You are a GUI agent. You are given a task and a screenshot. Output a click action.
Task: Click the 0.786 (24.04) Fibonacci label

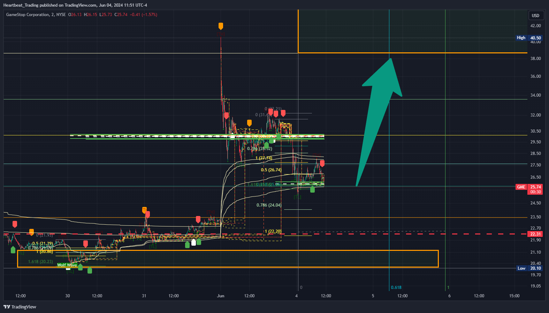point(269,205)
